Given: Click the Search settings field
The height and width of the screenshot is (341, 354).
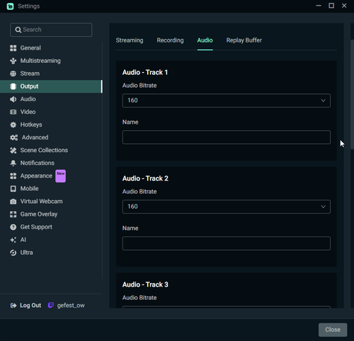Looking at the screenshot, I should 51,30.
